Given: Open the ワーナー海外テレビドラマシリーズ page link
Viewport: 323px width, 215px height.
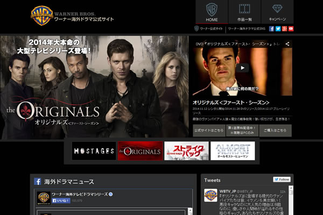Looking at the screenshot, I should (x=80, y=194).
